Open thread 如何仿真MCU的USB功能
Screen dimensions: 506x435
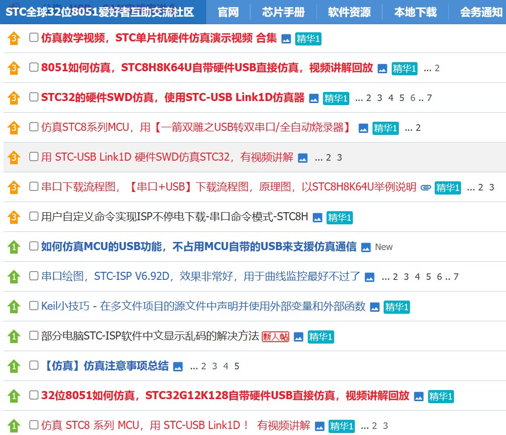(x=199, y=247)
